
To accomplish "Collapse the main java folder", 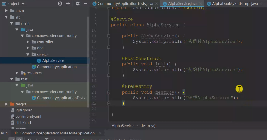I will coord(17,30).
